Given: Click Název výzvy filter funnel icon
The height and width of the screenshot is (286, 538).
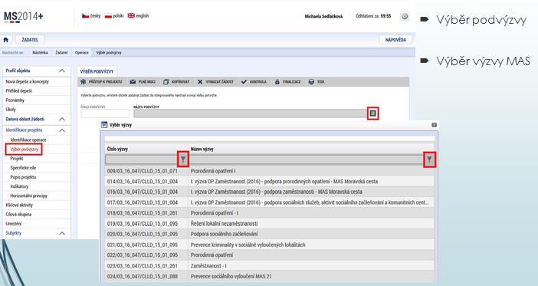Looking at the screenshot, I should (x=430, y=159).
